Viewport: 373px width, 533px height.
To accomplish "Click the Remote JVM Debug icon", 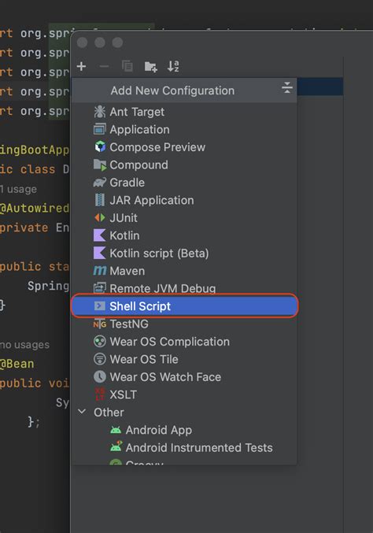I will [99, 288].
